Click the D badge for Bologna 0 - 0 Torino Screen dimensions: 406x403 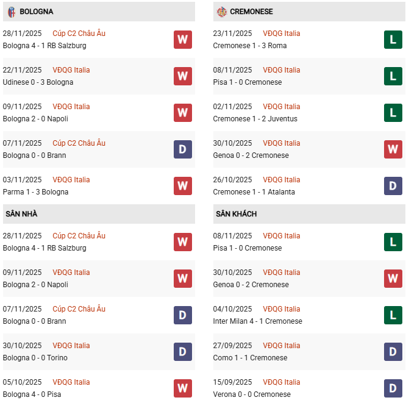click(x=183, y=352)
